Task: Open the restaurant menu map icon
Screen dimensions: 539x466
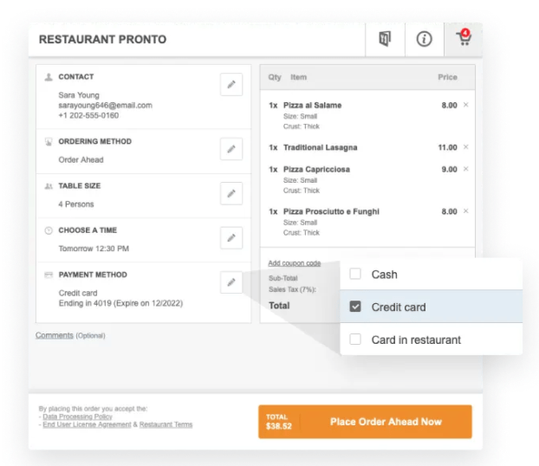Action: [386, 40]
